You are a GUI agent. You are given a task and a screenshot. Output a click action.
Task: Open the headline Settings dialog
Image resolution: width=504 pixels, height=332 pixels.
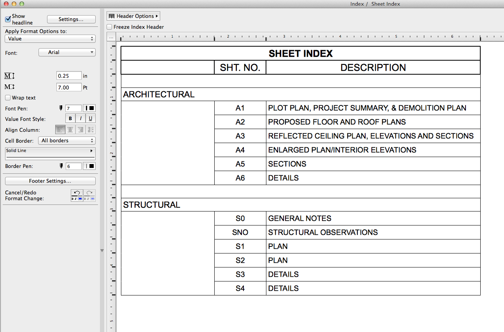point(71,19)
